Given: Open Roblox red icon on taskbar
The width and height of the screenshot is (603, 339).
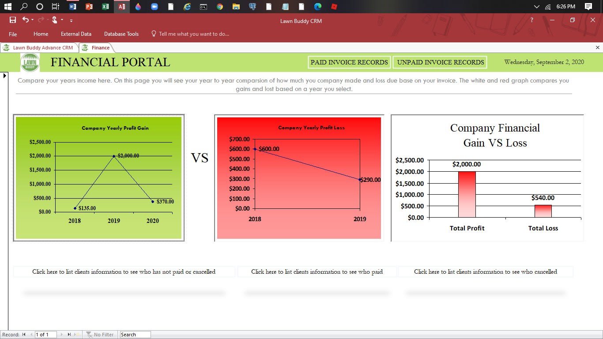Looking at the screenshot, I should [x=334, y=7].
